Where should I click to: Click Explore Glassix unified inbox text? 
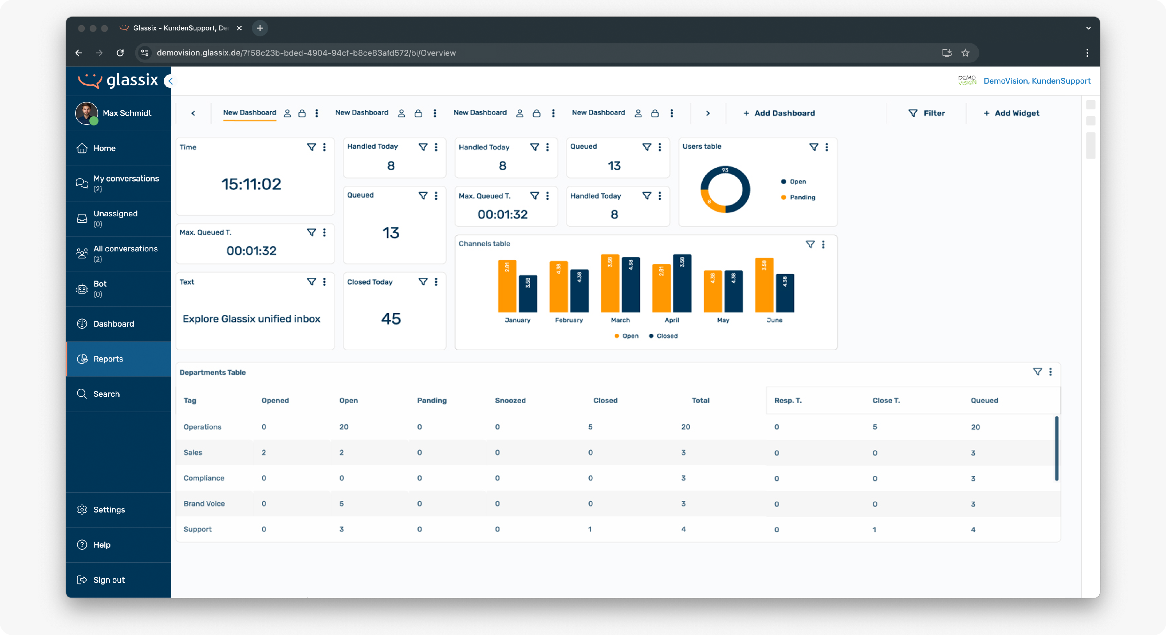tap(251, 319)
